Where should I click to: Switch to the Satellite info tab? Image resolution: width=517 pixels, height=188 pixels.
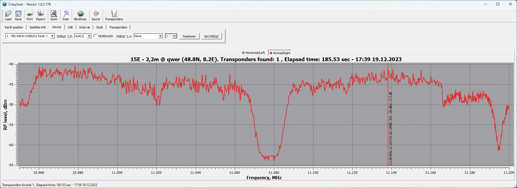point(38,27)
